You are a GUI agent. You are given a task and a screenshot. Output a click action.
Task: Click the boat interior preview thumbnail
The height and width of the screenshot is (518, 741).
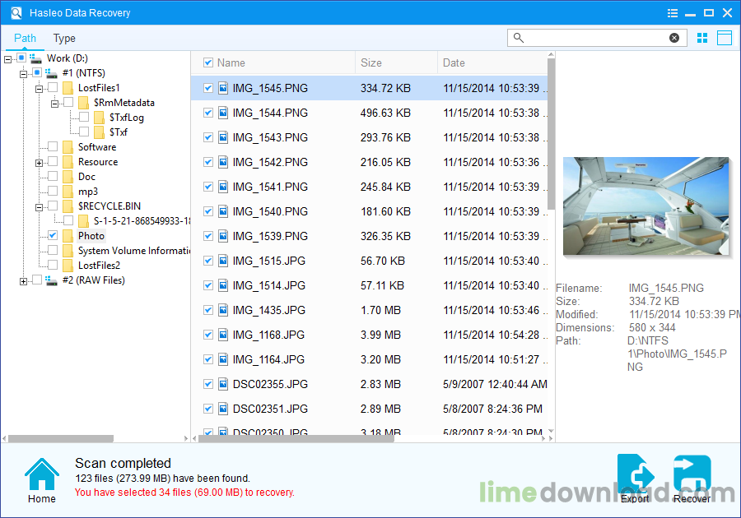646,205
